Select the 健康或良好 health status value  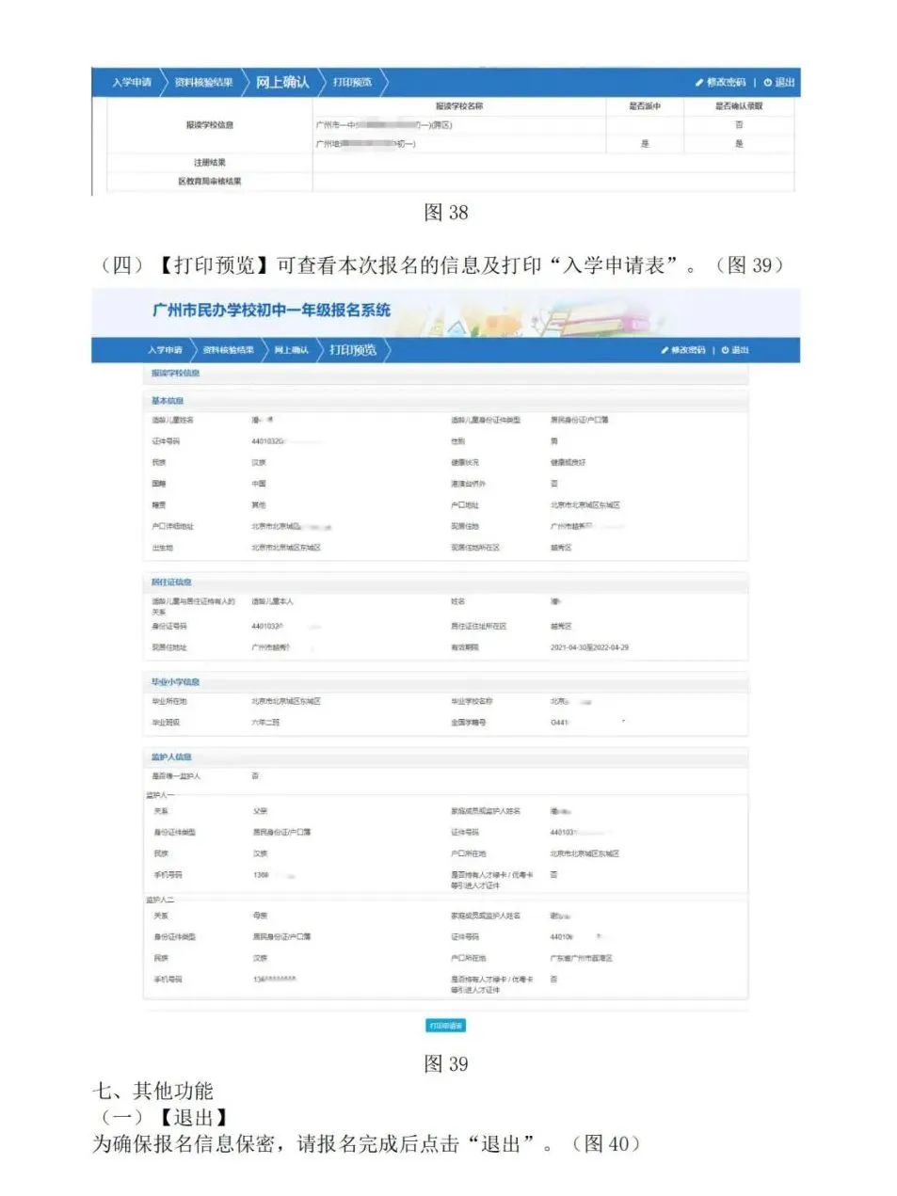point(569,463)
